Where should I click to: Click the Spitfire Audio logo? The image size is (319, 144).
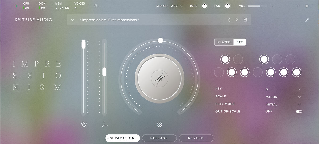coord(34,20)
